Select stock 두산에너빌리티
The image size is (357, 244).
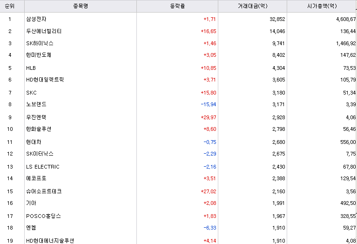pos(44,31)
